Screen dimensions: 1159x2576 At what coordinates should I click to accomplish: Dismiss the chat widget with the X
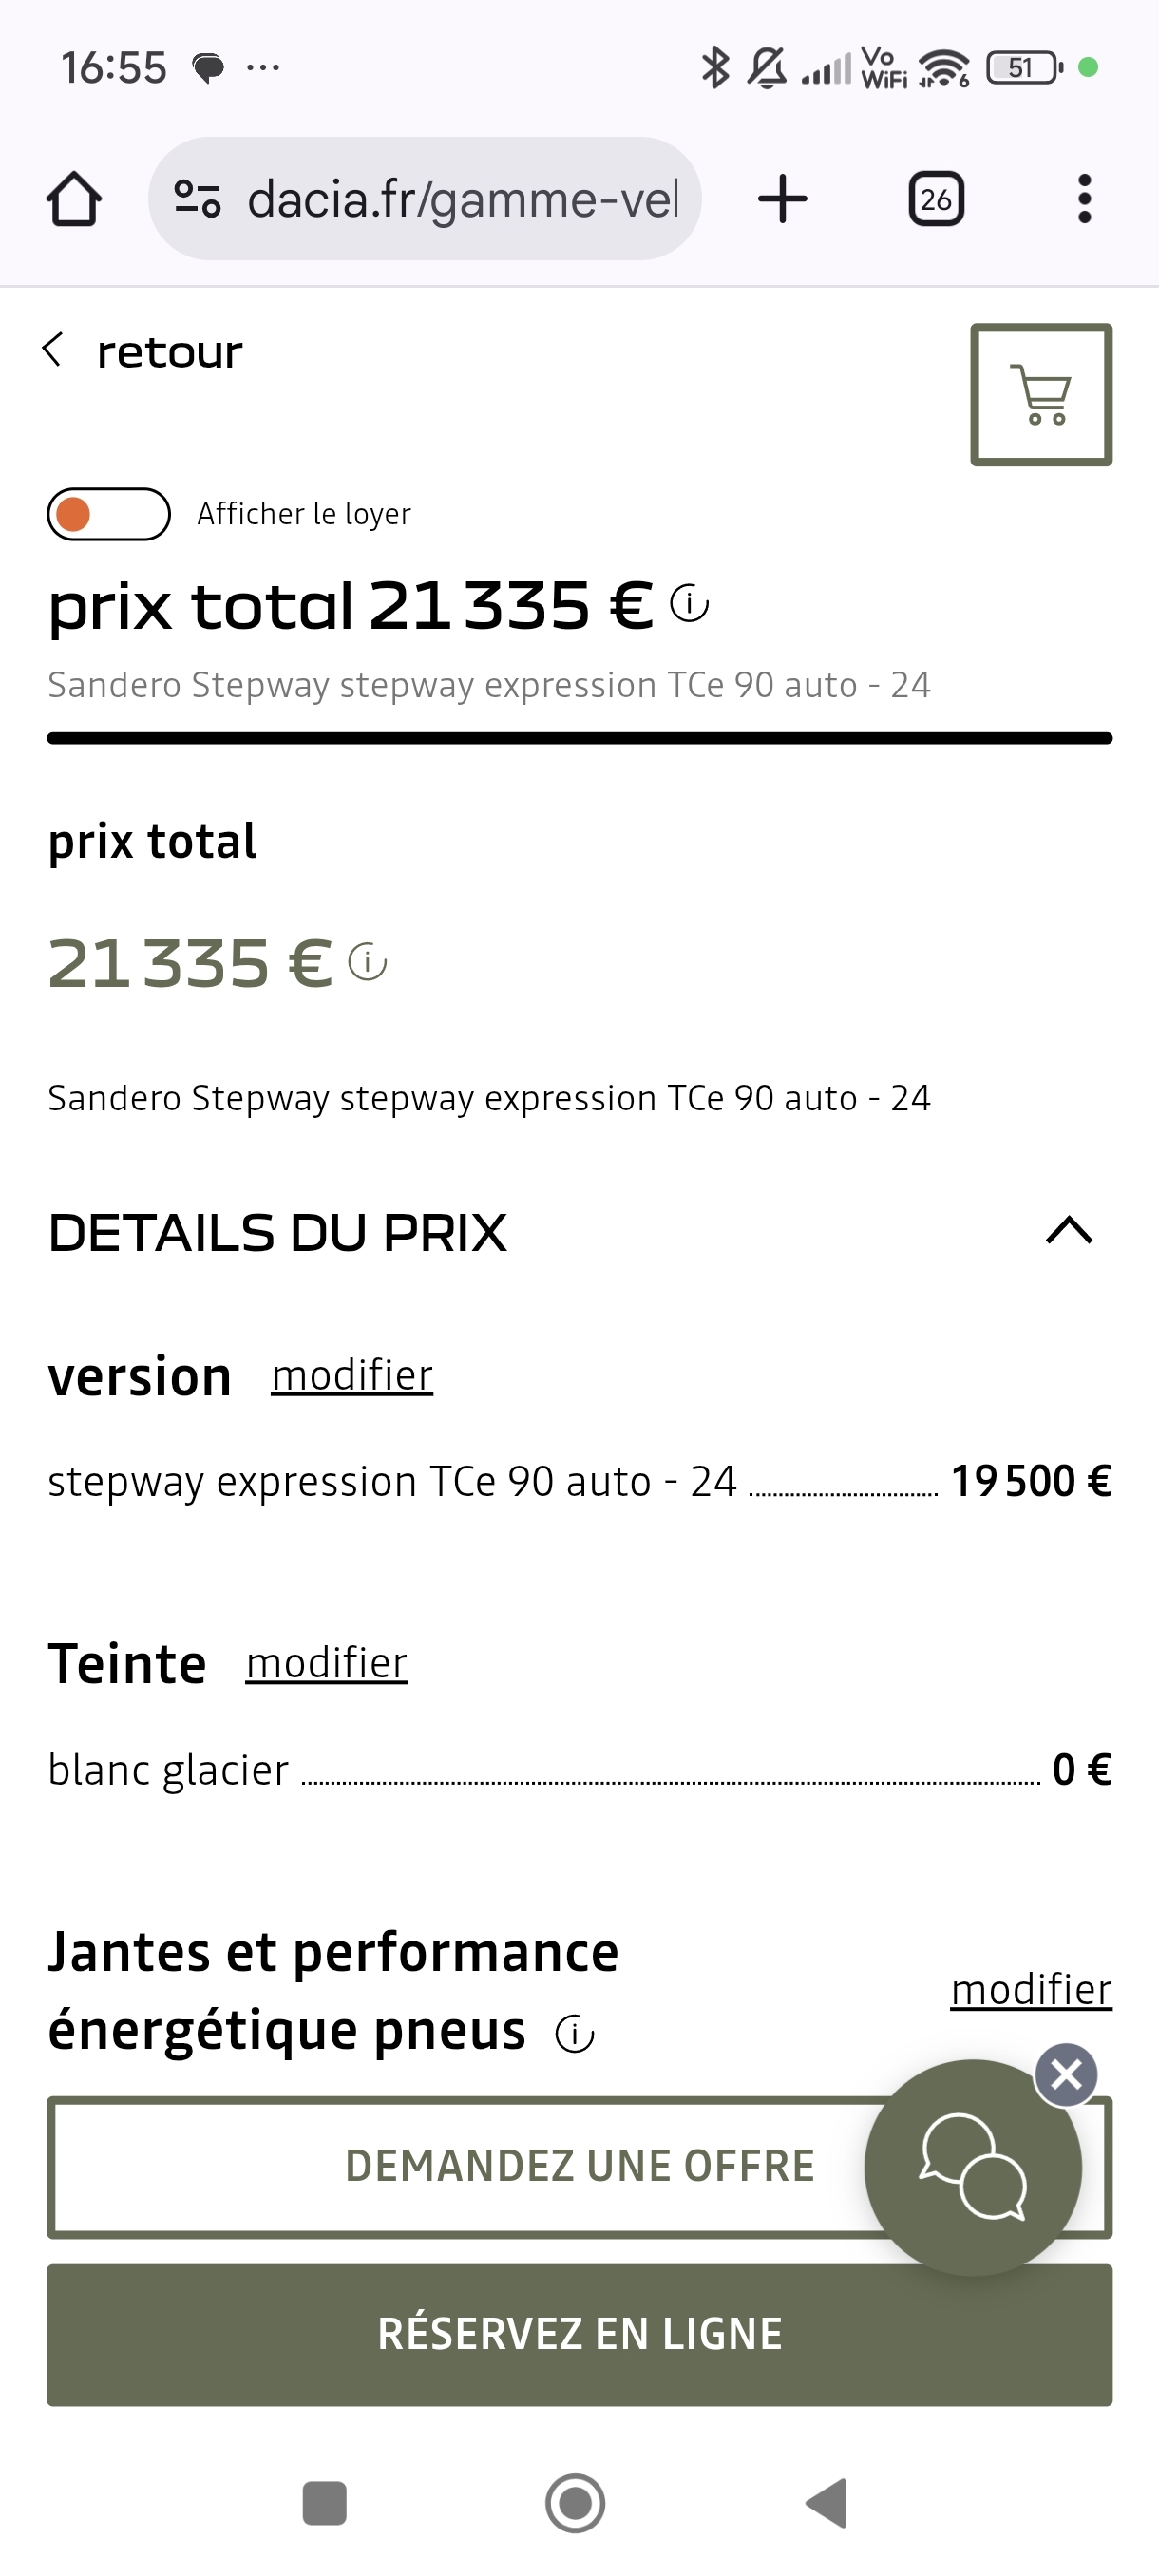(x=1066, y=2075)
